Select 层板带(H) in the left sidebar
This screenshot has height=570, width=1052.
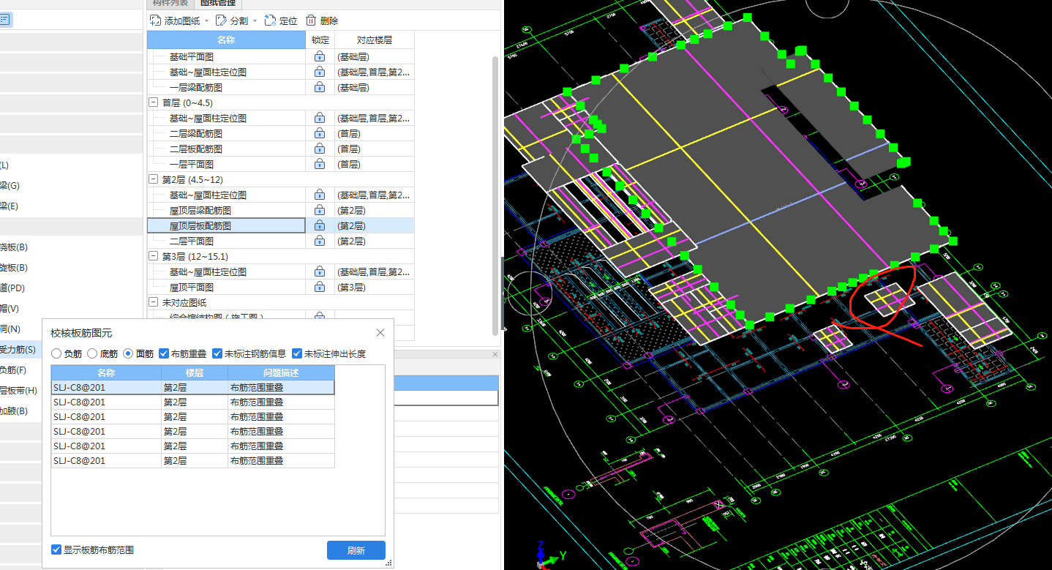click(18, 390)
